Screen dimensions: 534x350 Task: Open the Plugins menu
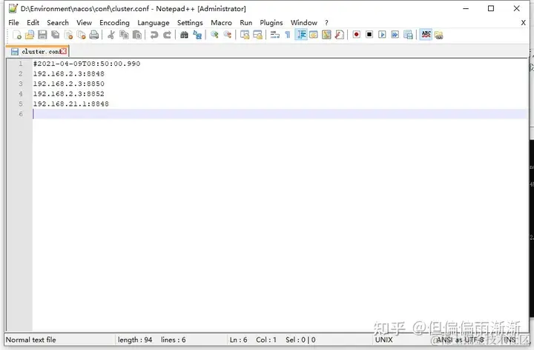(x=271, y=23)
